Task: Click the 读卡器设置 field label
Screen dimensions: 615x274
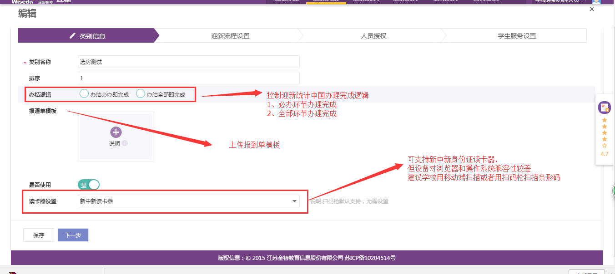Action: pyautogui.click(x=43, y=201)
